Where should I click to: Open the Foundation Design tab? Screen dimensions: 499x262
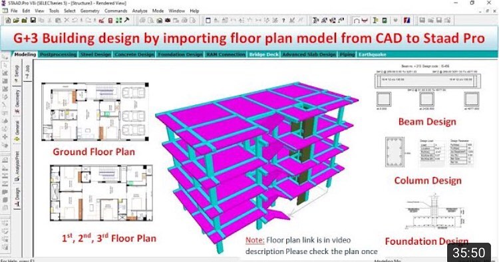pos(180,55)
